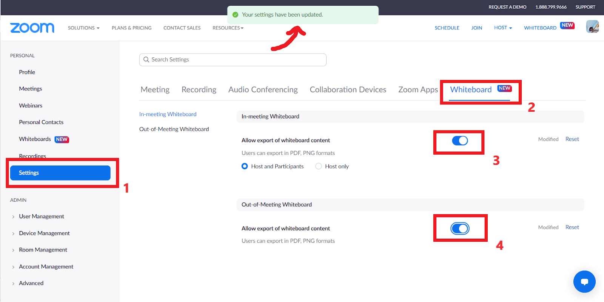
Task: Focus the Search Settings field
Action: click(233, 60)
